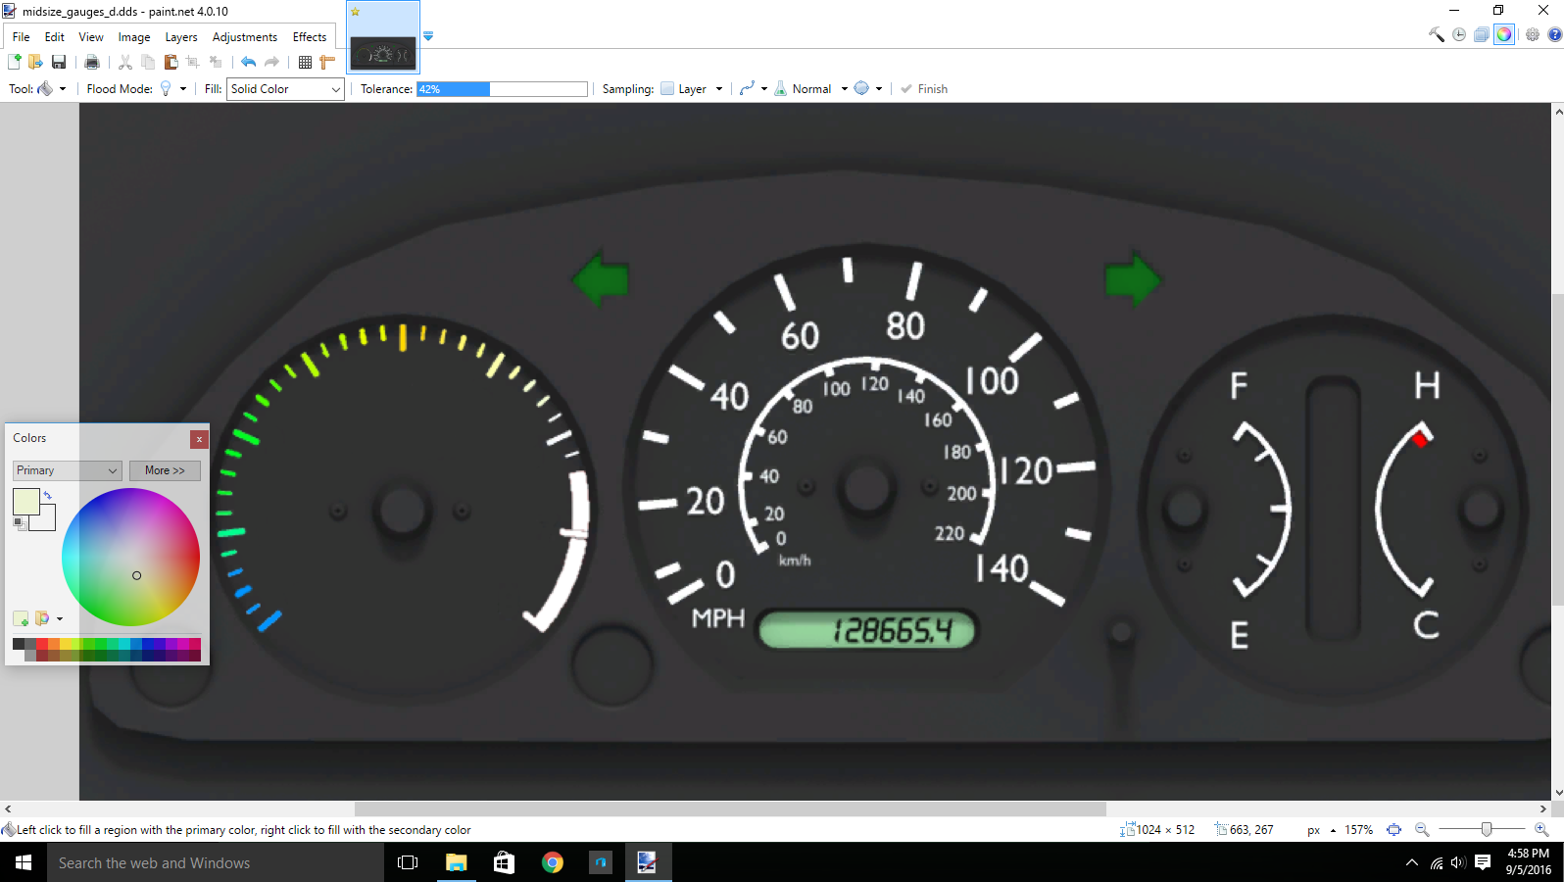Paste from clipboard with the Paste icon
Viewport: 1564px width, 882px height.
pos(171,62)
